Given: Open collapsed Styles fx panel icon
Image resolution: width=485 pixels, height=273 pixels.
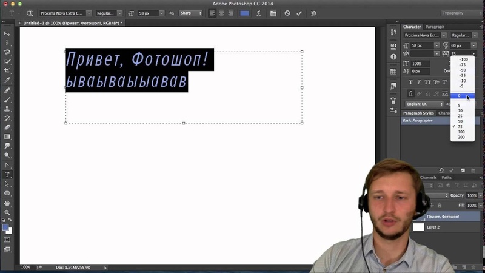Looking at the screenshot, I should coord(393,86).
